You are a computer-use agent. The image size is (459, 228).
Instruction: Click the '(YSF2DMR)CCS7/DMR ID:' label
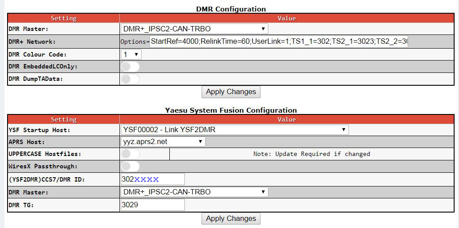coord(47,179)
